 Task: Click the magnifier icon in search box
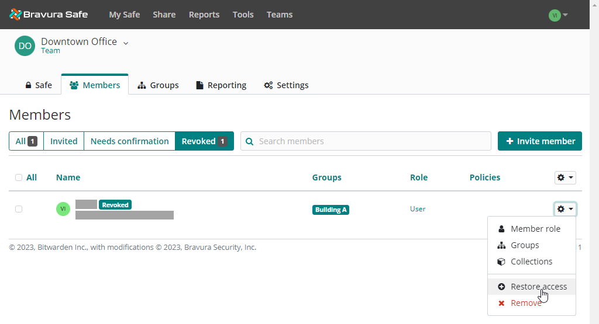(x=250, y=141)
